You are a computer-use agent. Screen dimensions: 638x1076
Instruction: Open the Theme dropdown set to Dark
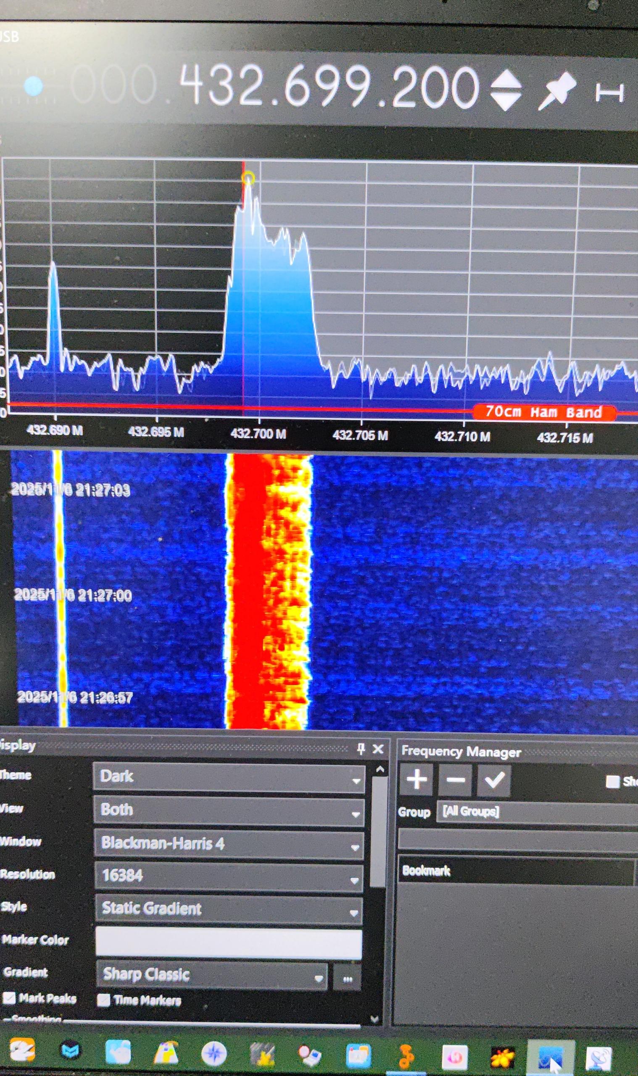tap(228, 778)
